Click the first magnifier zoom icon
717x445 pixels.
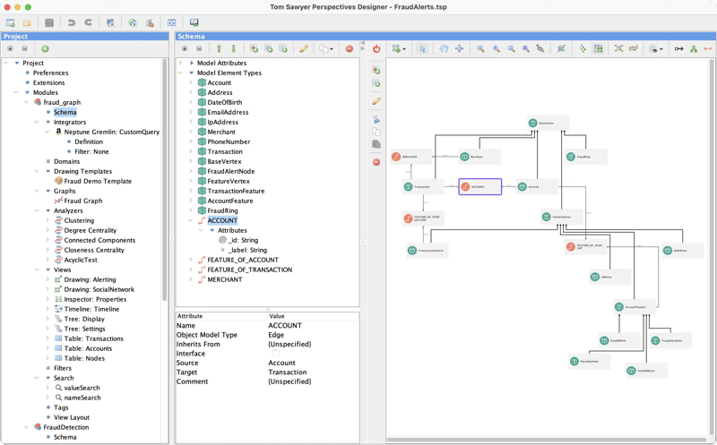tap(480, 48)
